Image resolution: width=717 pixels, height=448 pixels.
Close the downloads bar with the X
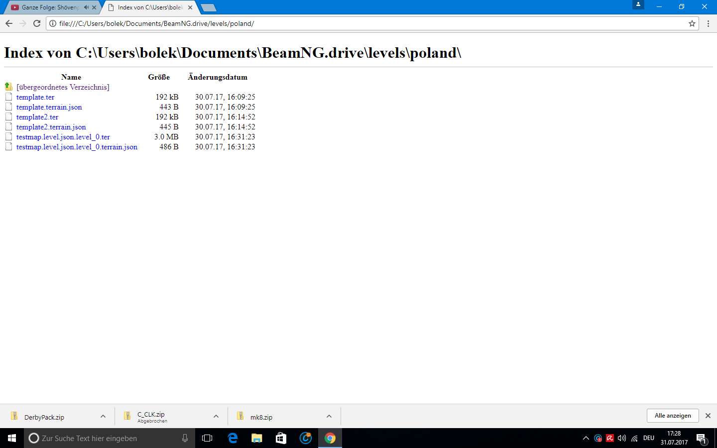pos(708,416)
